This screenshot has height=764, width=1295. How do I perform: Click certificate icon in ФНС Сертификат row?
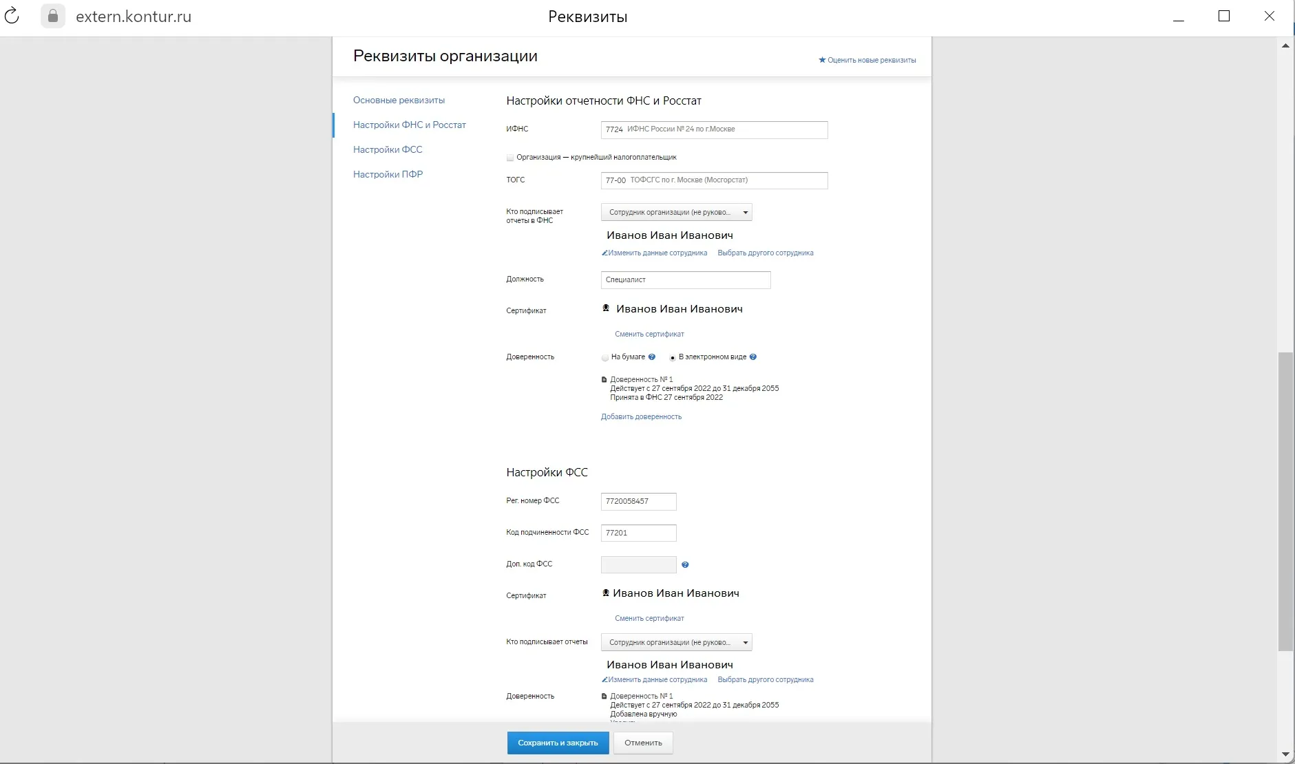[x=606, y=308]
